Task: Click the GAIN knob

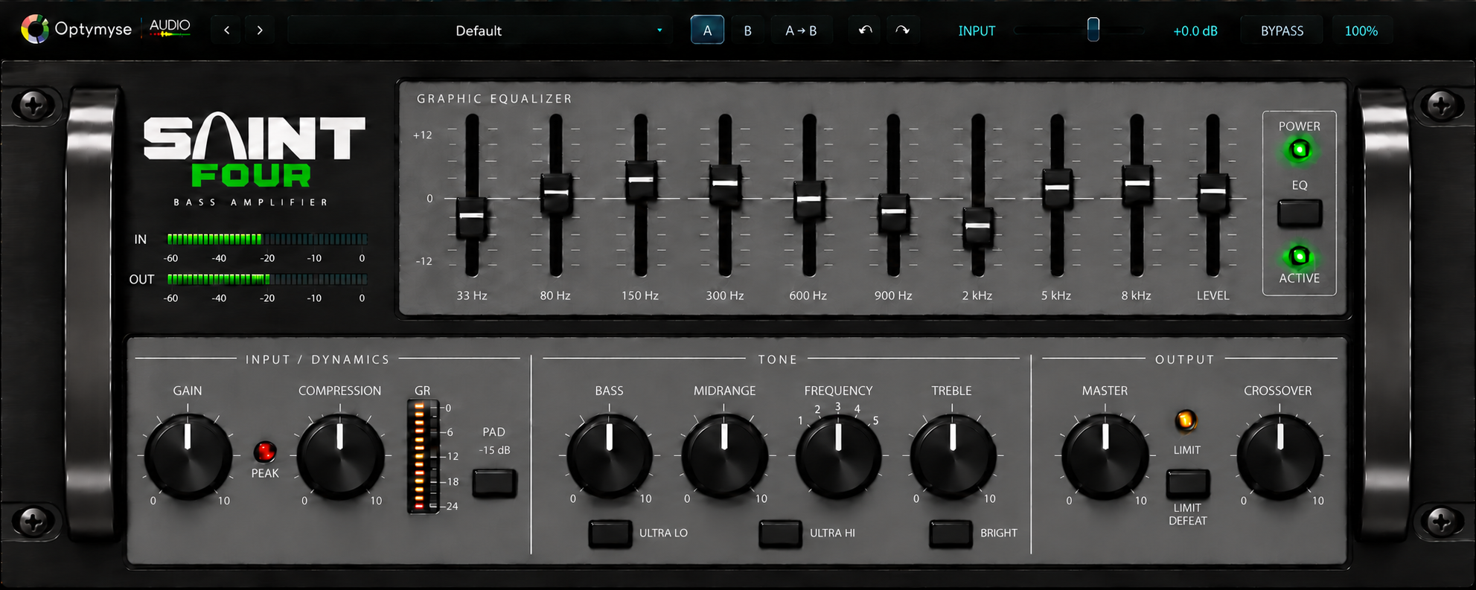Action: (188, 455)
